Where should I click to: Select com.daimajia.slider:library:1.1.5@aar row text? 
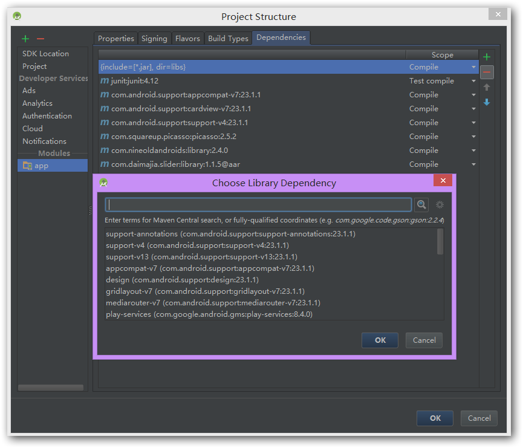(x=176, y=164)
